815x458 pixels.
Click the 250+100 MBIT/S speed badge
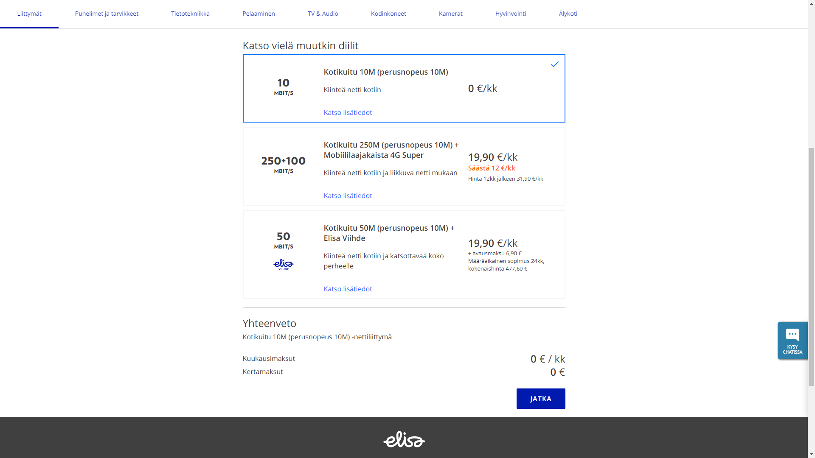click(284, 165)
